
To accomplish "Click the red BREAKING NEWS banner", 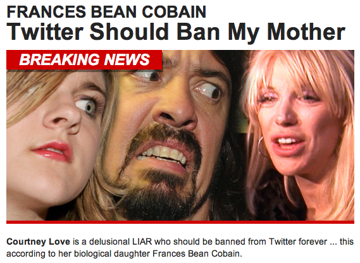I will [x=84, y=59].
